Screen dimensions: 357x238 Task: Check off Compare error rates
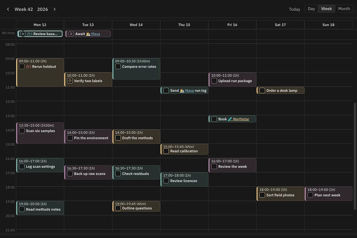[x=118, y=67]
